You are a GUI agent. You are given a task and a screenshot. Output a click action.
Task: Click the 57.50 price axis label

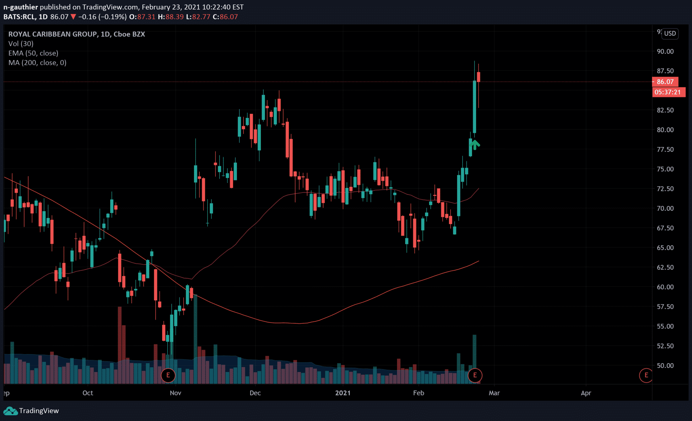(x=665, y=306)
